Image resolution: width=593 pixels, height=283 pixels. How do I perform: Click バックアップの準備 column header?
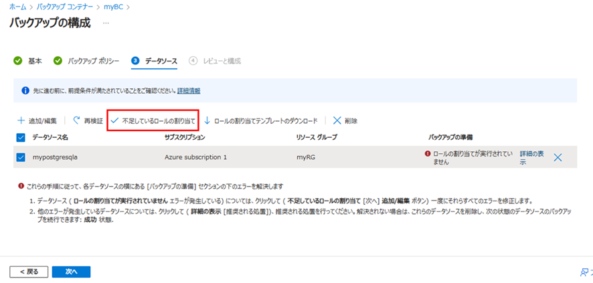point(449,137)
